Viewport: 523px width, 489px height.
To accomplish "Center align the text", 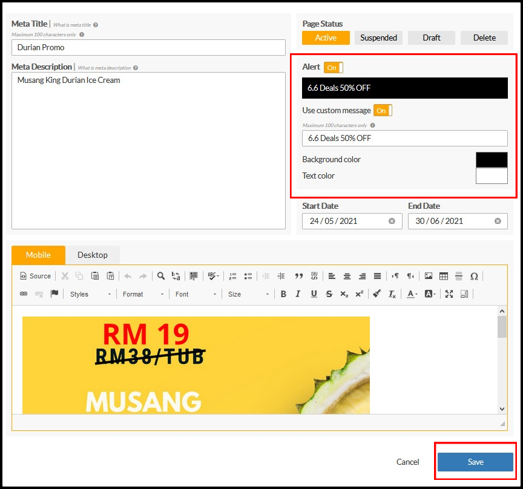I will click(347, 276).
